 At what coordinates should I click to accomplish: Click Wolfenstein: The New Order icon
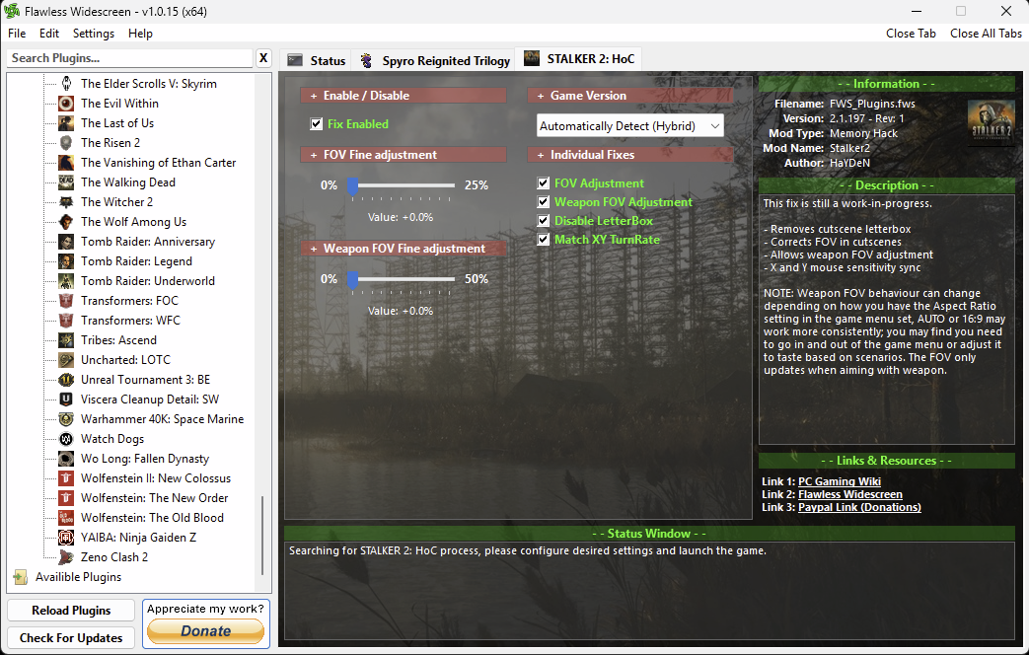66,497
